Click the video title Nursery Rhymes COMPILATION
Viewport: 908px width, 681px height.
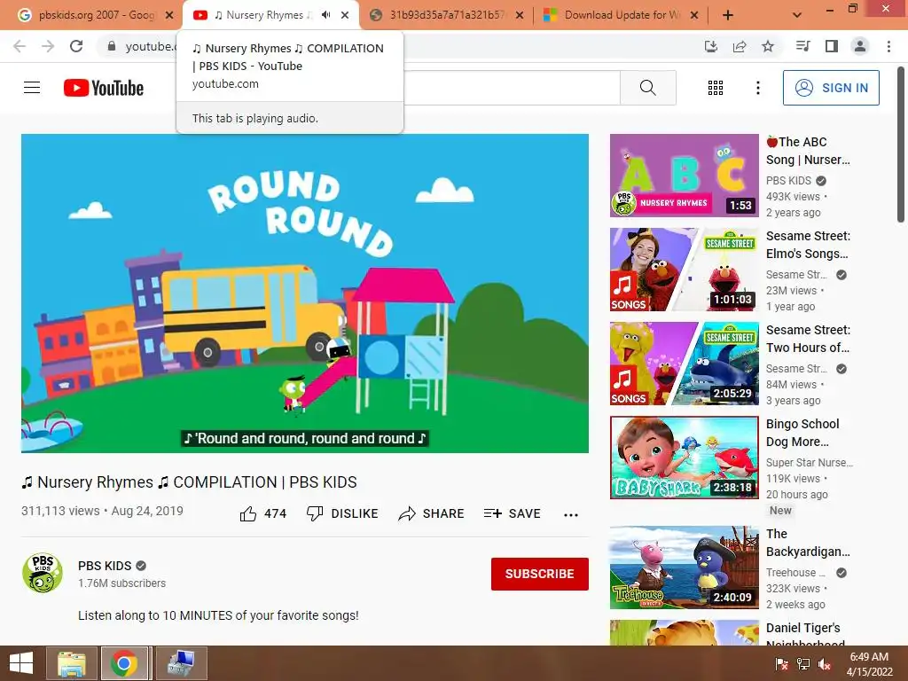click(189, 482)
